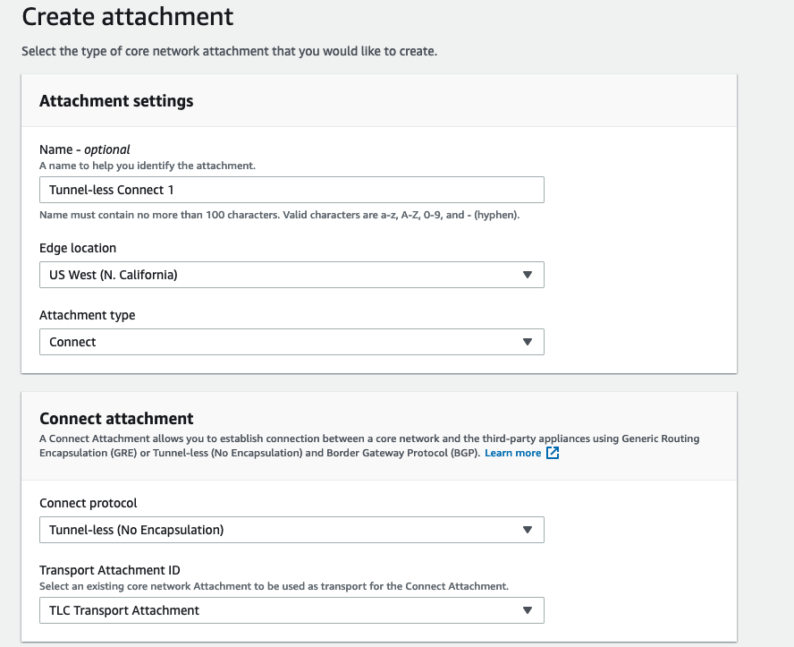Open the Transport Attachment ID dropdown
The width and height of the screenshot is (794, 647).
[291, 610]
